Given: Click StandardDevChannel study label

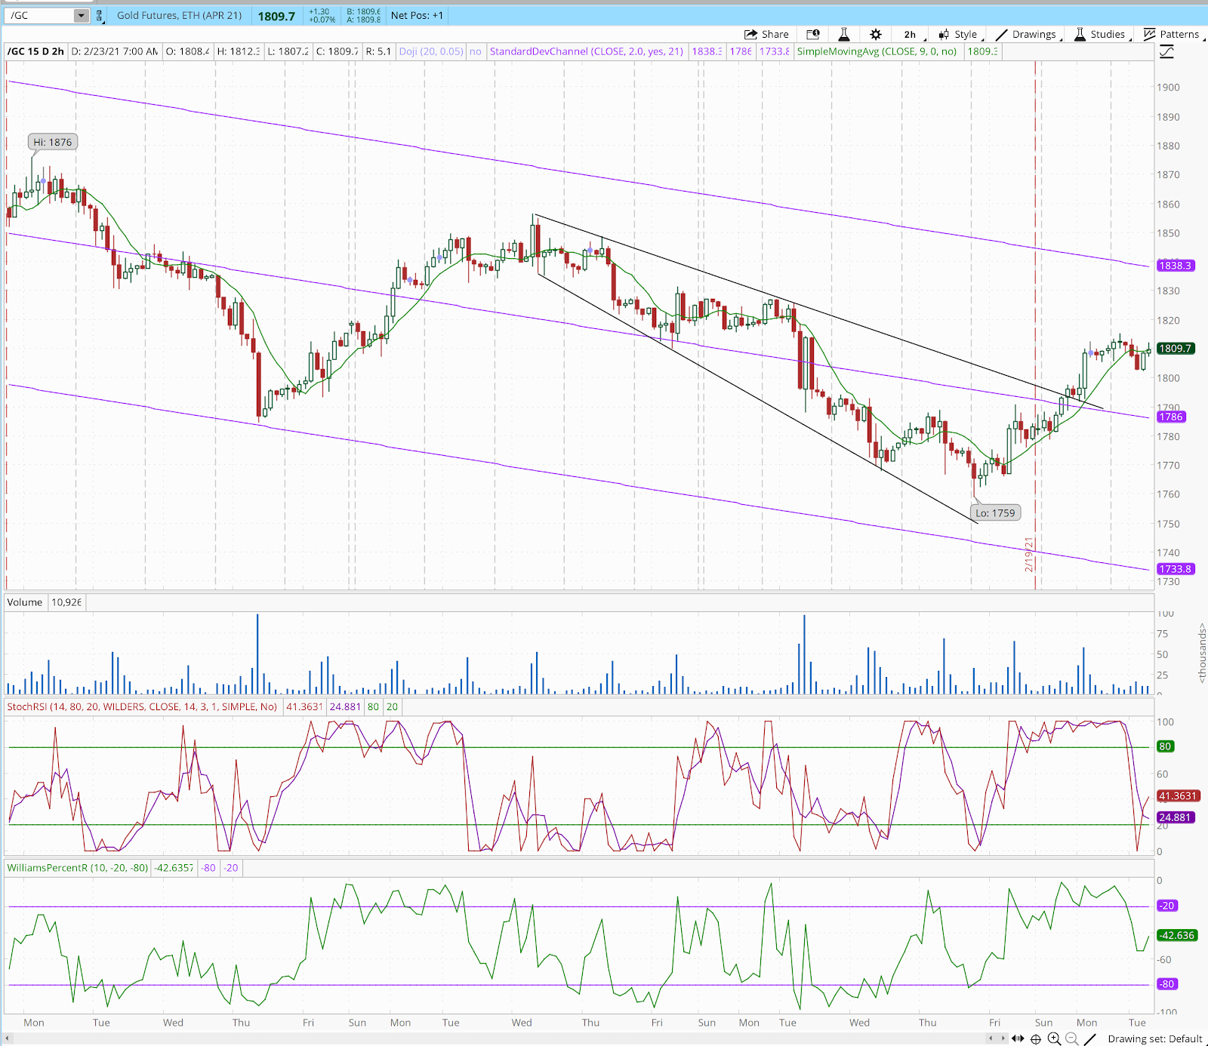Looking at the screenshot, I should 587,51.
